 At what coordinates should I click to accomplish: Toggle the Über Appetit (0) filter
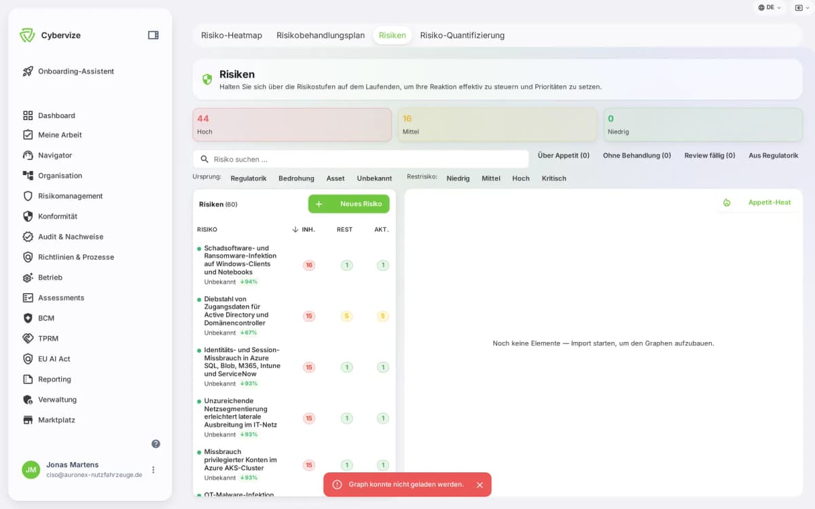tap(564, 155)
